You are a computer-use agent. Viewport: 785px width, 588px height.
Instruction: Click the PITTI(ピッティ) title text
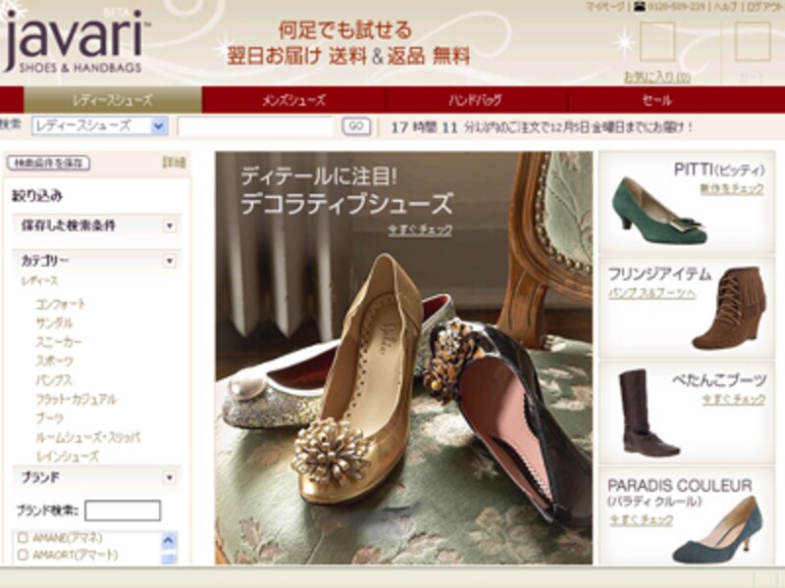coord(719,170)
